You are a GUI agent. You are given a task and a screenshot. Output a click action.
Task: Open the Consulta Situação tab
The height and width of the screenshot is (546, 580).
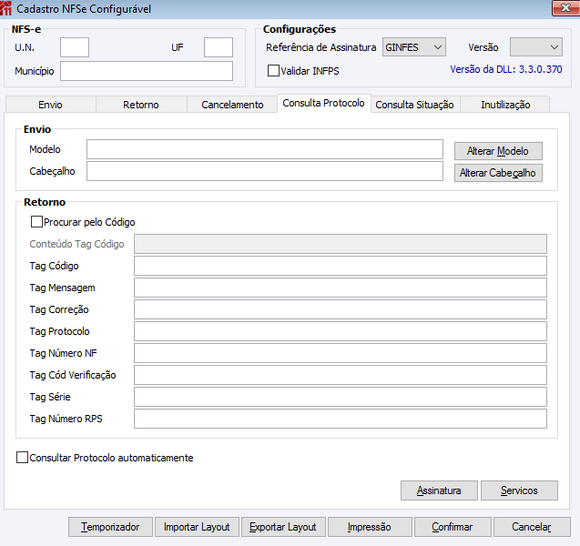(x=414, y=105)
